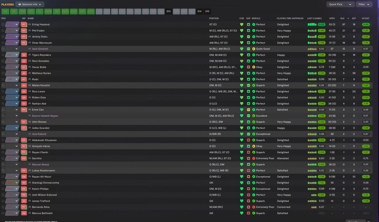The height and width of the screenshot is (222, 379).
Task: Click Erling Haaland's Int status icon
Action: 24,25
